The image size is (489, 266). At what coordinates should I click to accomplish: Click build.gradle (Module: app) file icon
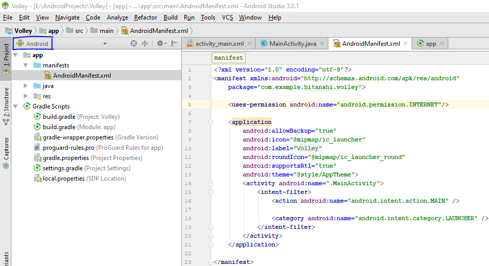37,127
